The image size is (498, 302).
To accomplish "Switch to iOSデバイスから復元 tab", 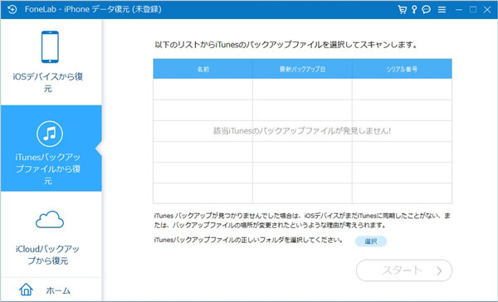I will (x=51, y=62).
